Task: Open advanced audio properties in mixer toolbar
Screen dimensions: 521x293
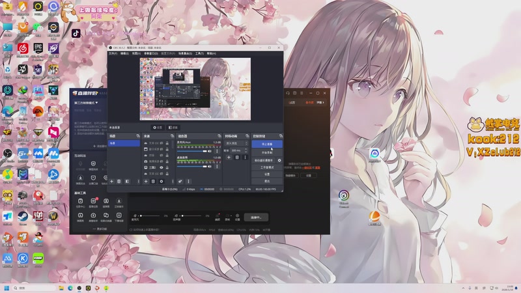Action: point(180,182)
